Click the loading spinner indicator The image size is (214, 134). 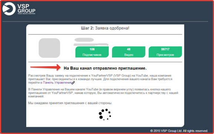(x=105, y=114)
